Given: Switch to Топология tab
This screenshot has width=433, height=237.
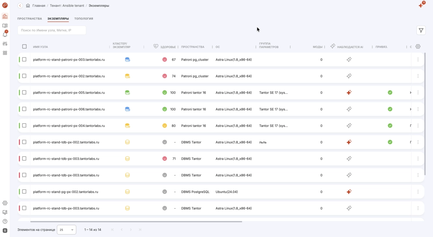Looking at the screenshot, I should point(84,19).
